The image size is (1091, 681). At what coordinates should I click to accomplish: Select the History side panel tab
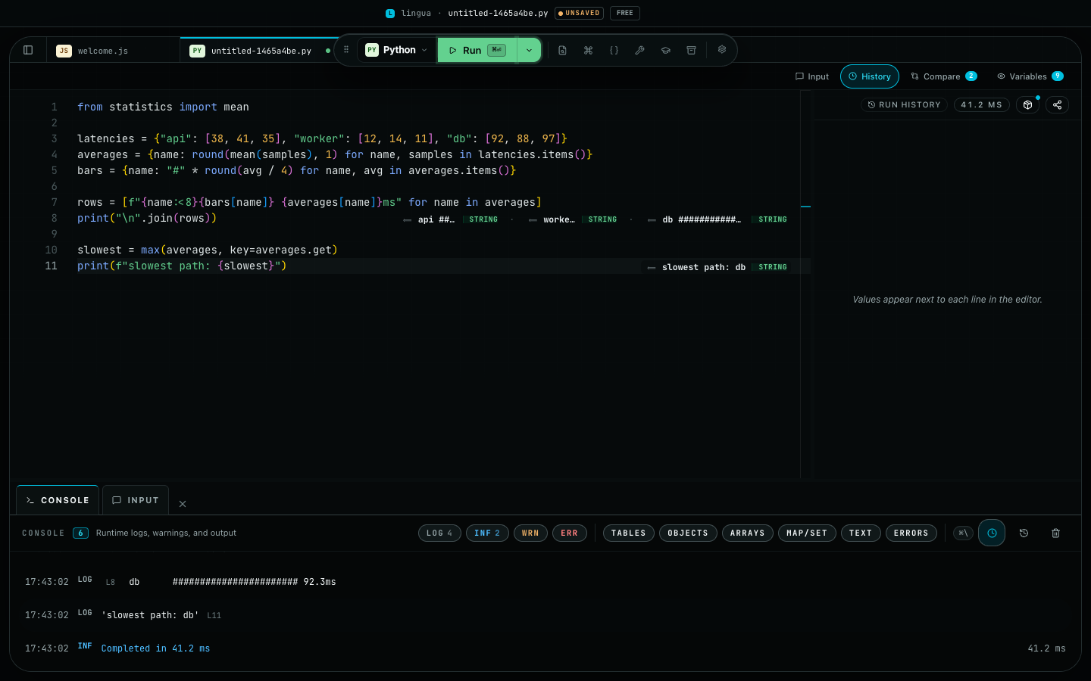tap(870, 76)
